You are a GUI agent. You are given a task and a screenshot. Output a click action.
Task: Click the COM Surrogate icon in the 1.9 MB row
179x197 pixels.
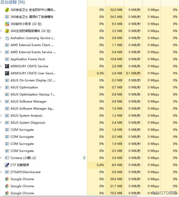[7, 144]
